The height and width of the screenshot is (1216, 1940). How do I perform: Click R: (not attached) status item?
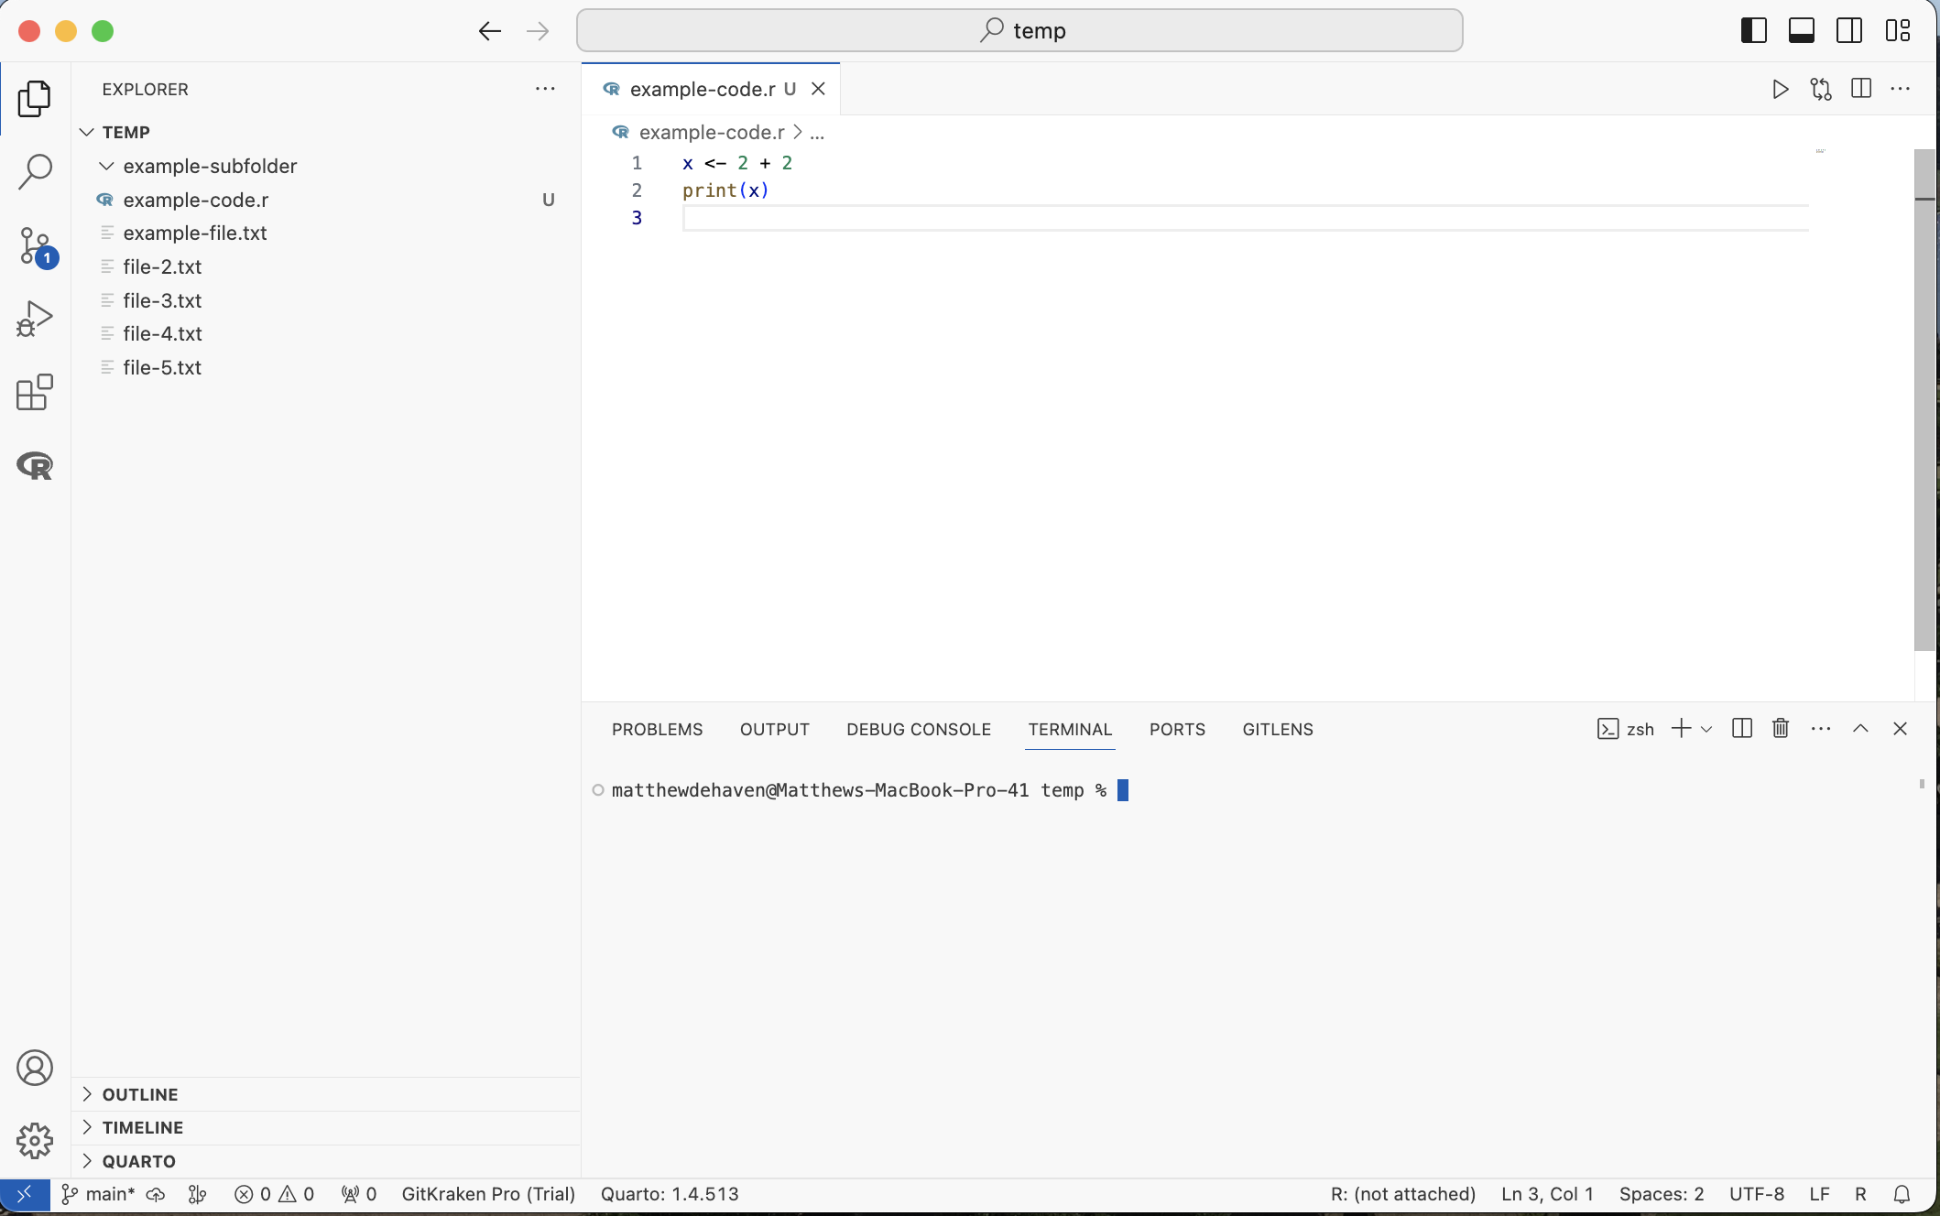click(1402, 1194)
